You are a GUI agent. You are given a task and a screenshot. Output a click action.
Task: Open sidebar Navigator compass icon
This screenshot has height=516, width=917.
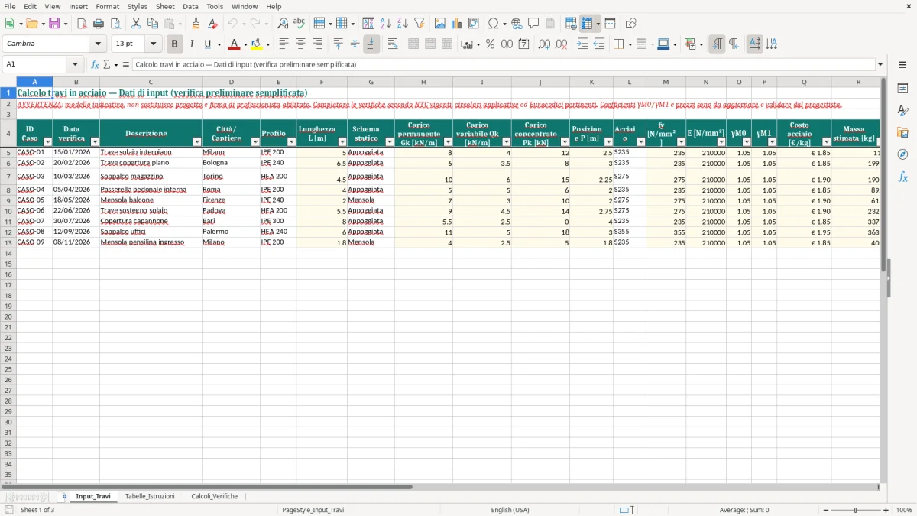point(902,154)
